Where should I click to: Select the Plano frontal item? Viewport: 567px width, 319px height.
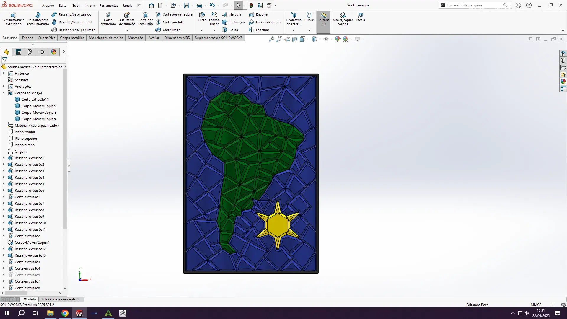[25, 132]
